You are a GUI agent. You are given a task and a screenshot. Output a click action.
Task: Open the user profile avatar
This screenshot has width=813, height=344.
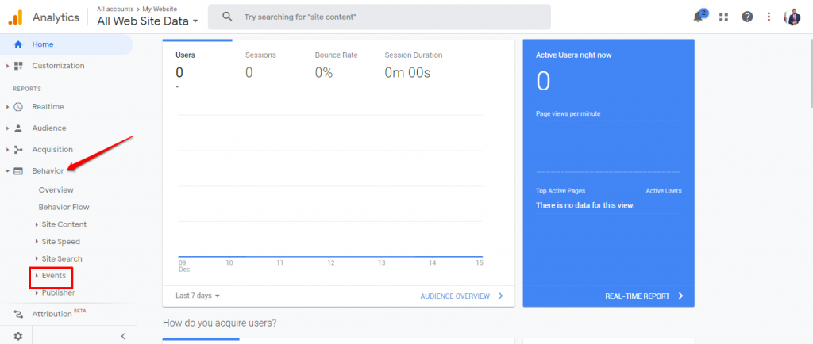click(x=792, y=17)
